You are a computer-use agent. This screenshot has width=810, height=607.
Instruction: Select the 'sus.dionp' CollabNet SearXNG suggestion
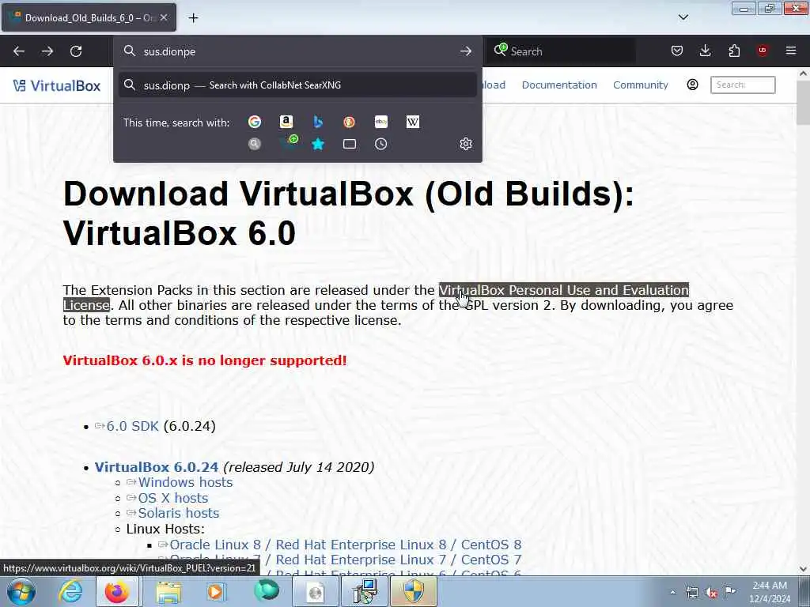pyautogui.click(x=297, y=85)
